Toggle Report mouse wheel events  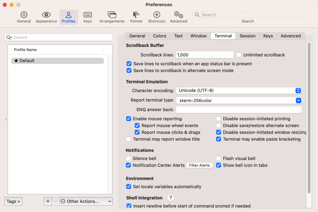(x=137, y=126)
